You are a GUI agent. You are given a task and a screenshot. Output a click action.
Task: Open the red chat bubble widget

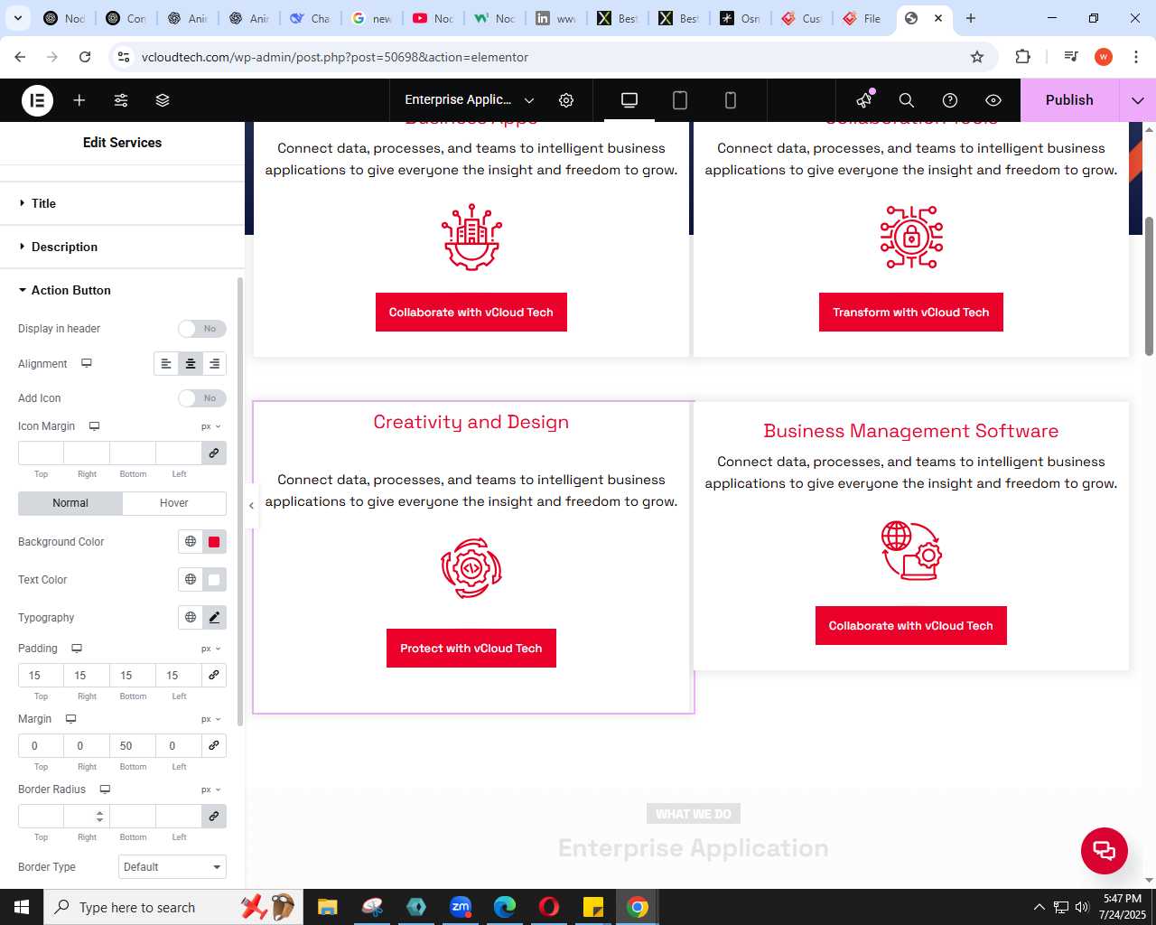pyautogui.click(x=1105, y=851)
